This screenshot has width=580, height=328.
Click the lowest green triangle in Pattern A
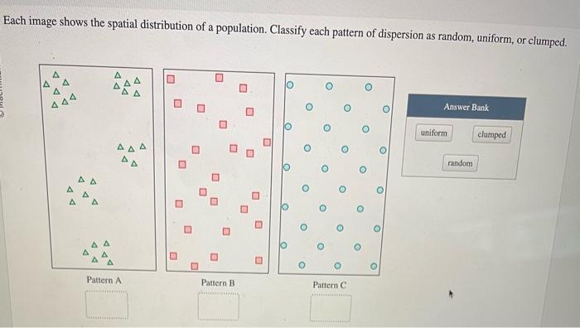(110, 263)
